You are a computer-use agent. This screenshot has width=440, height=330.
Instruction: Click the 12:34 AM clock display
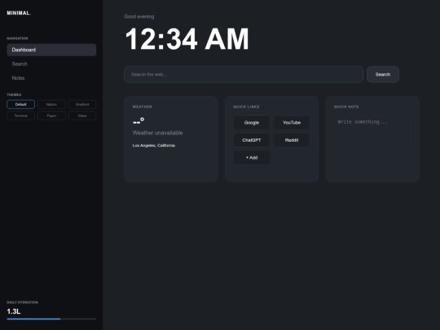pos(187,39)
